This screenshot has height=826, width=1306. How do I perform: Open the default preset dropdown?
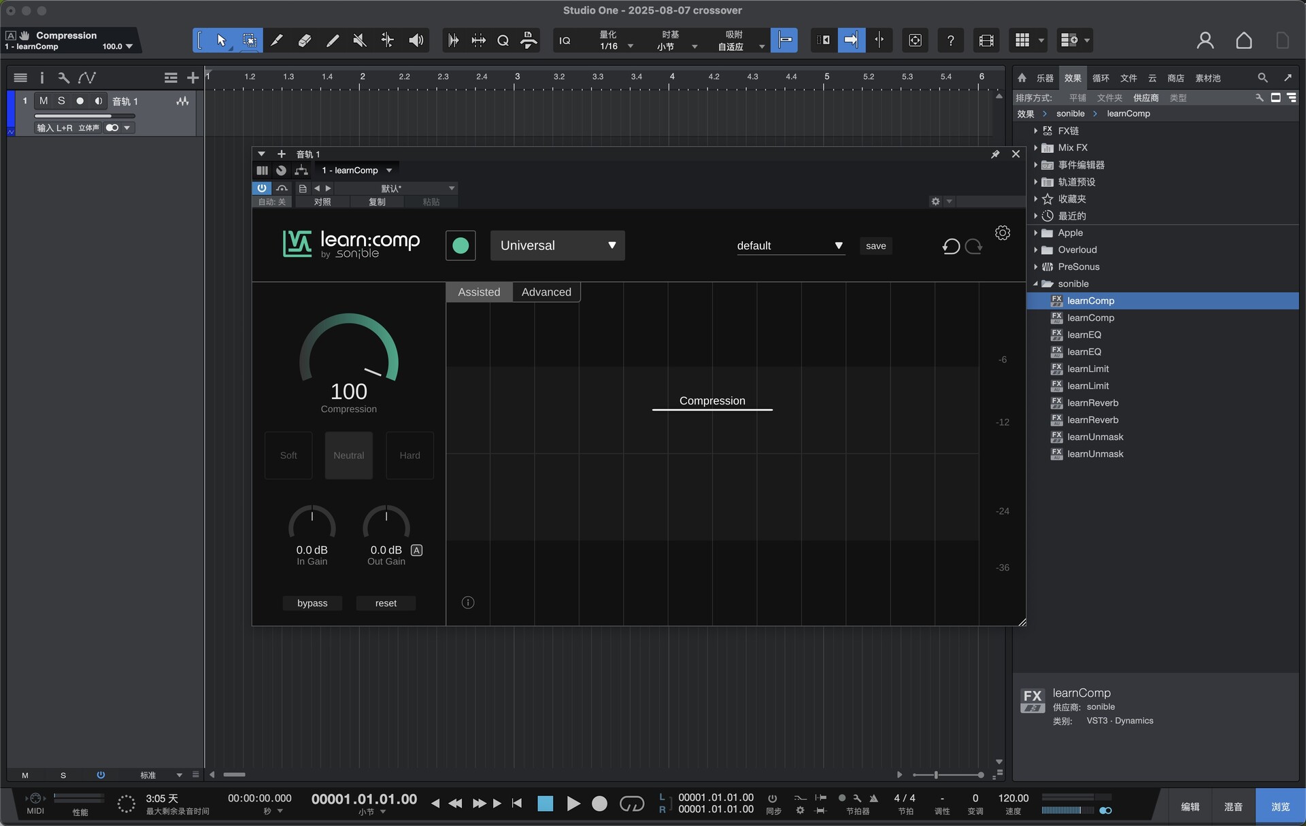(x=790, y=245)
